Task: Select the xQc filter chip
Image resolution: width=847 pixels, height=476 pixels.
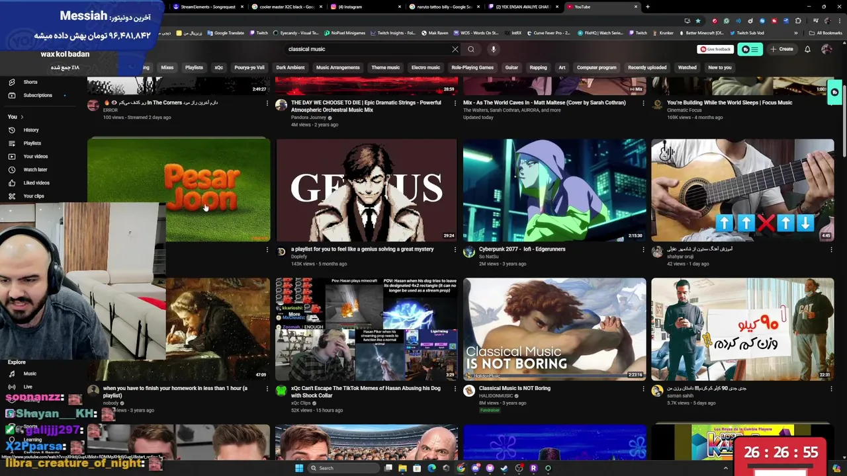Action: point(218,67)
